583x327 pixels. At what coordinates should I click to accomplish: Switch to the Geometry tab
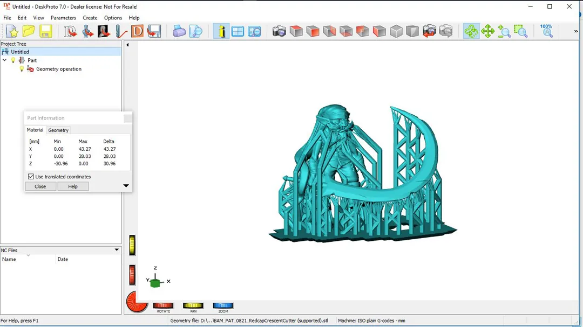coord(58,130)
